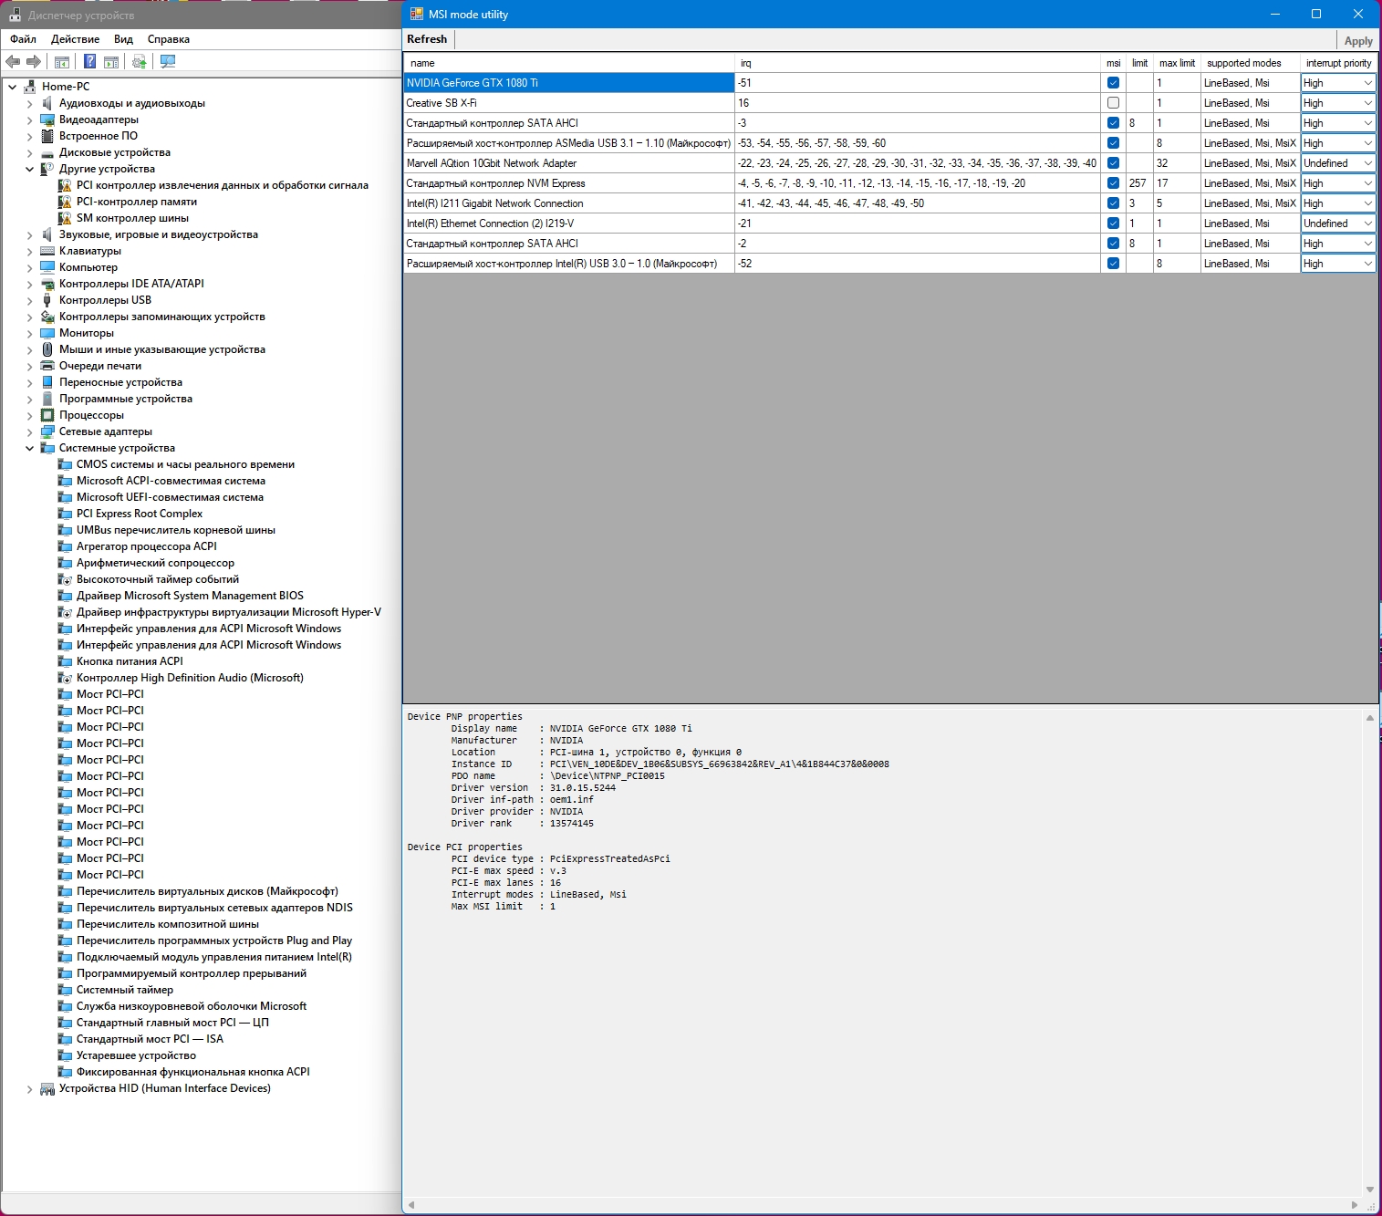Click Apply in MSI mode utility
The height and width of the screenshot is (1216, 1382).
tap(1358, 41)
